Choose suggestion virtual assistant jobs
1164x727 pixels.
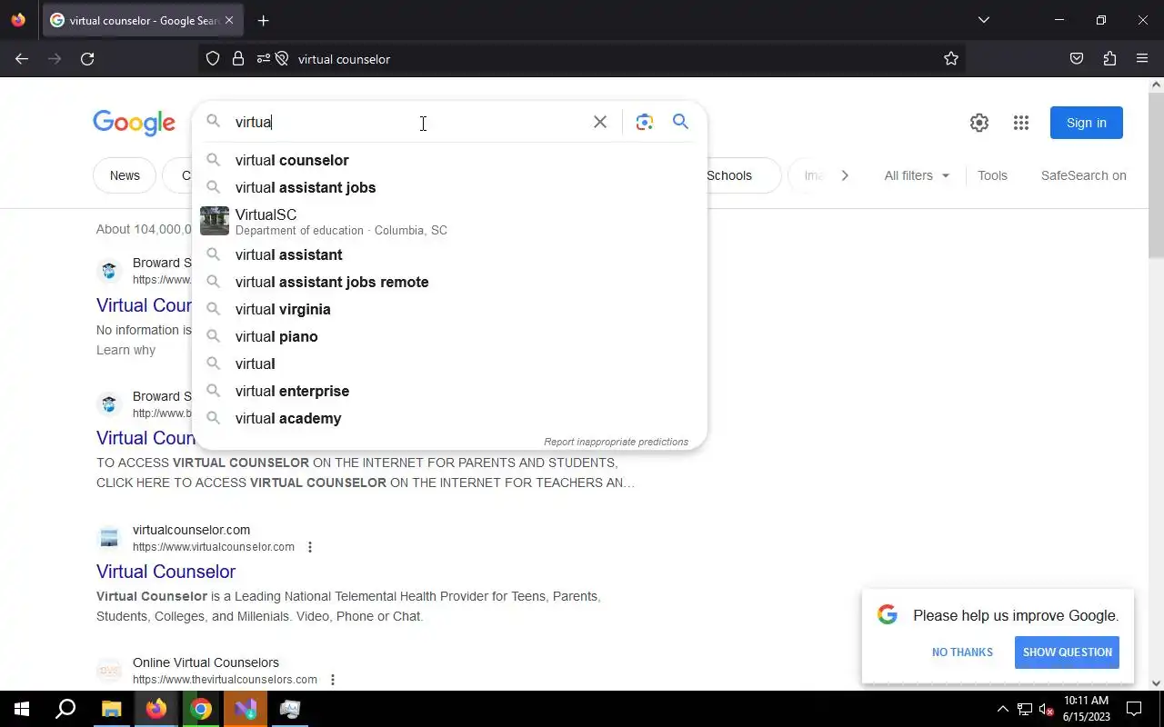pos(449,187)
